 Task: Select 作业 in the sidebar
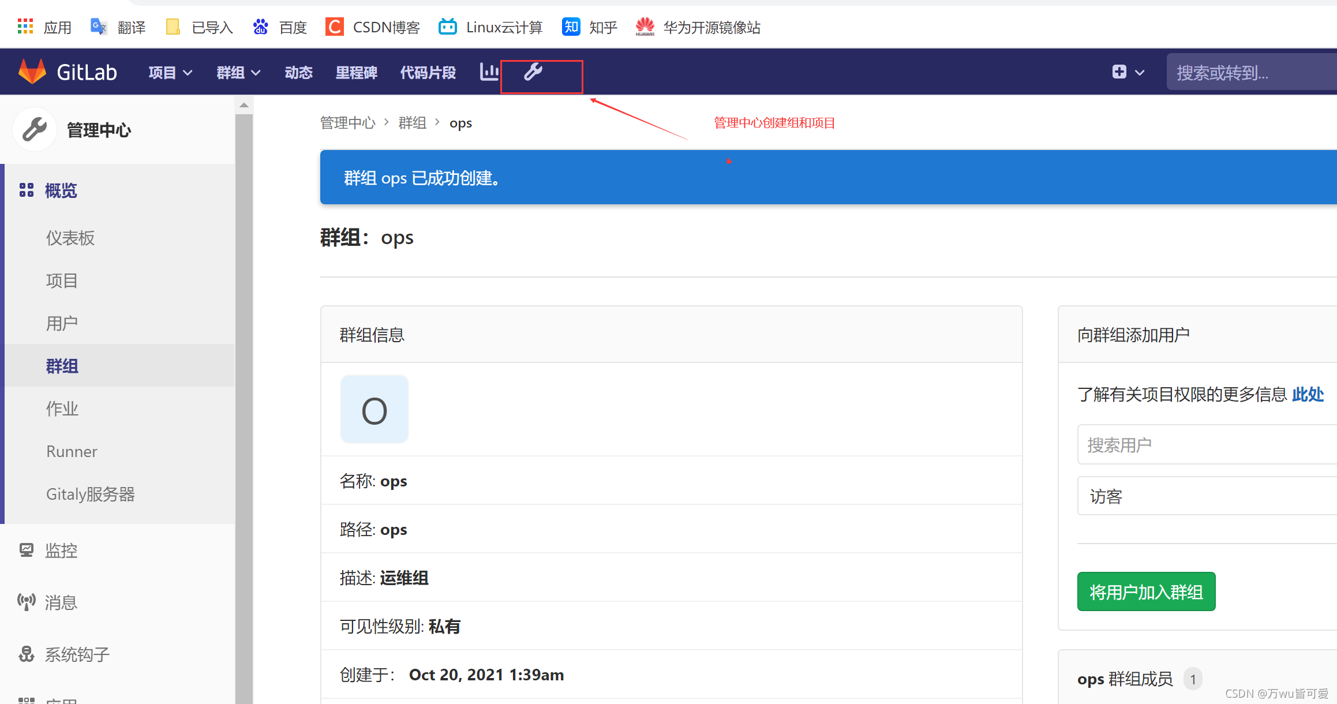tap(62, 409)
